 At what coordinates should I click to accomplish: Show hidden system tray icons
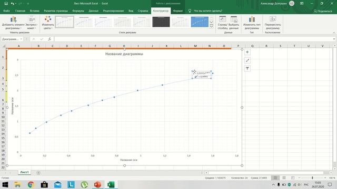pos(273,184)
